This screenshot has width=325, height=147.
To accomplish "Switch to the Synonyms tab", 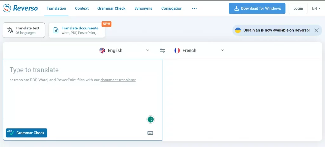I will click(143, 8).
